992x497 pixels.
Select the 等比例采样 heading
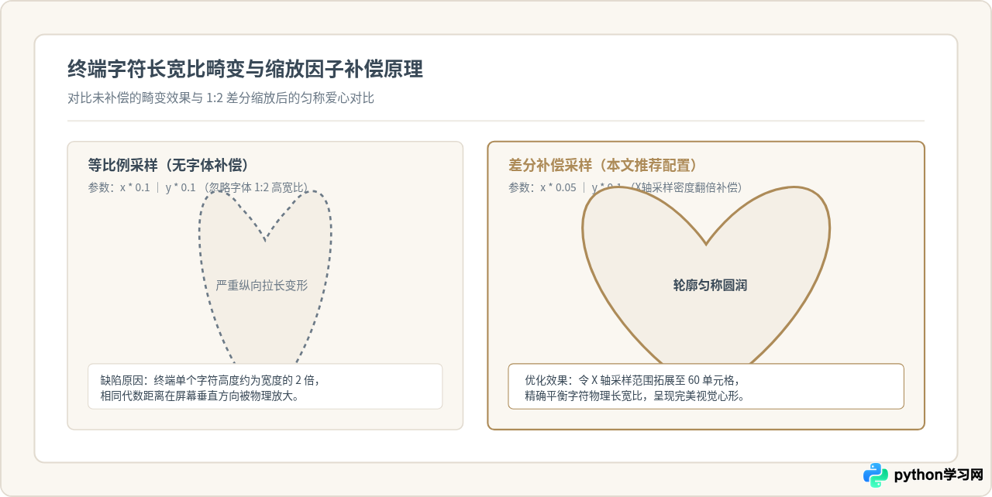pyautogui.click(x=168, y=165)
